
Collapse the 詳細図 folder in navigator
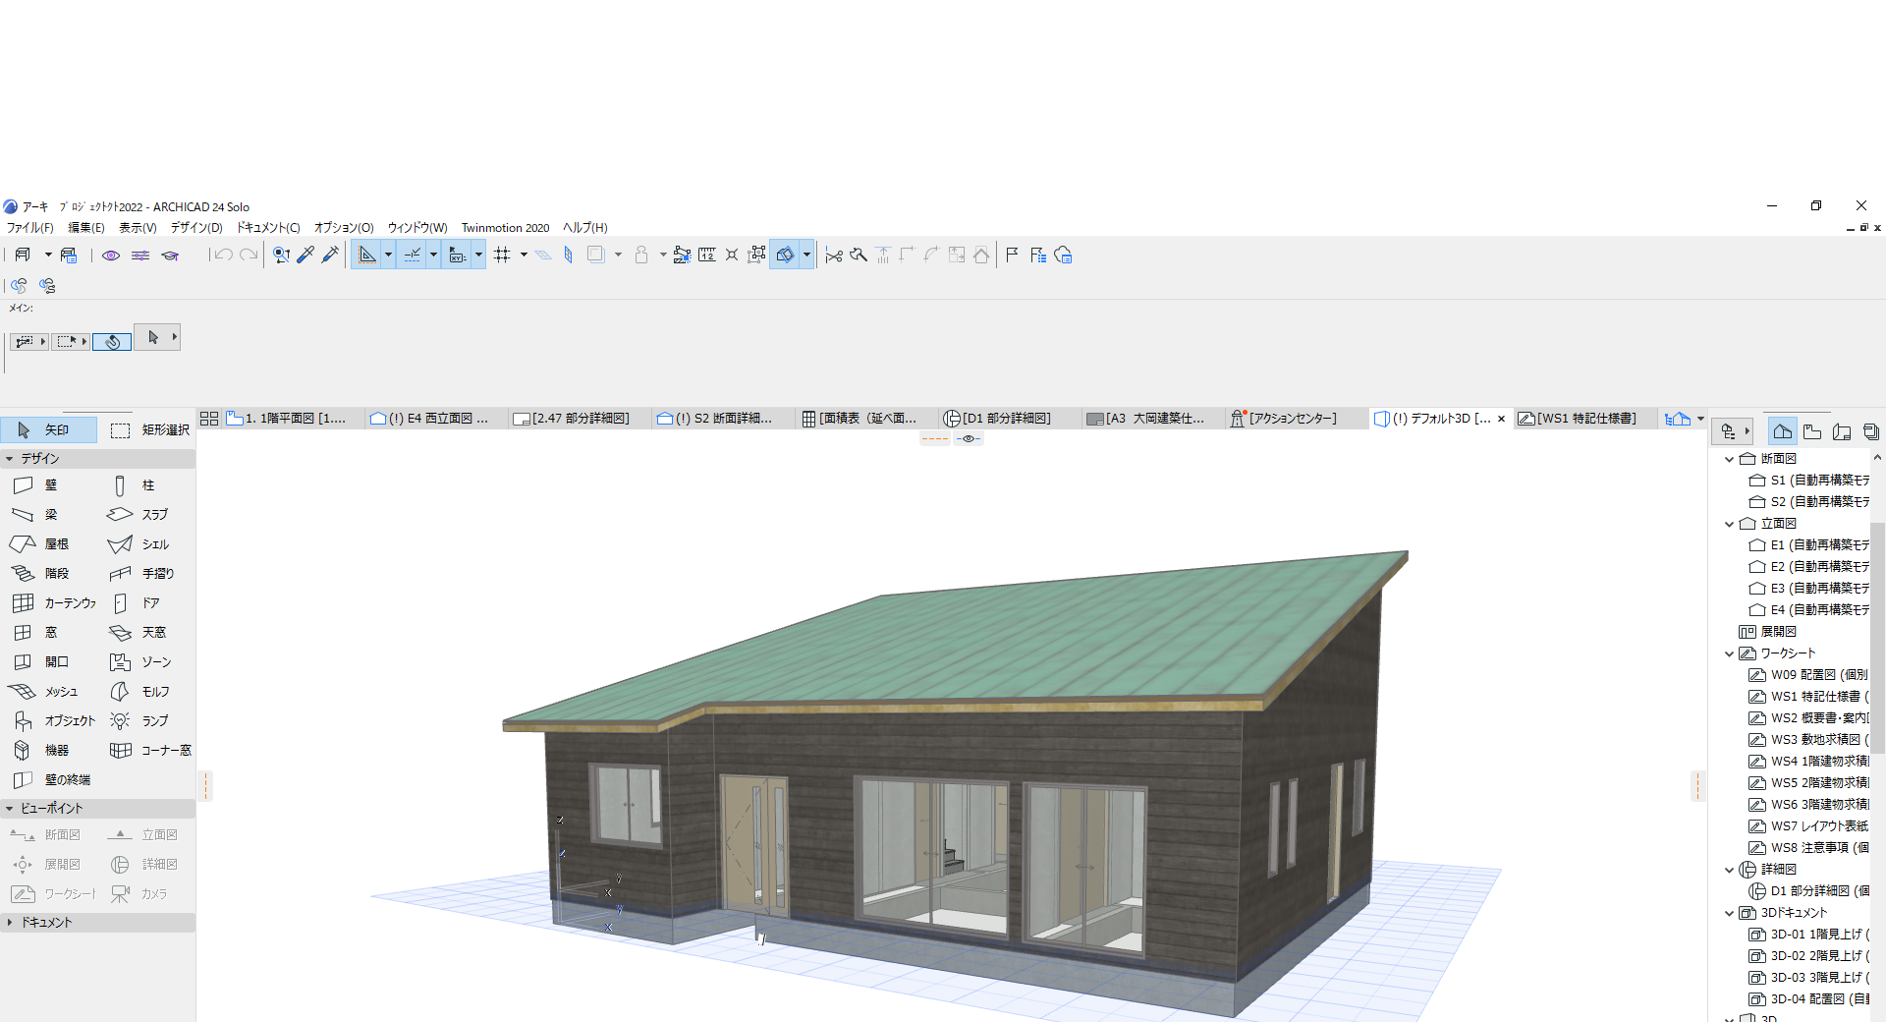click(1730, 870)
